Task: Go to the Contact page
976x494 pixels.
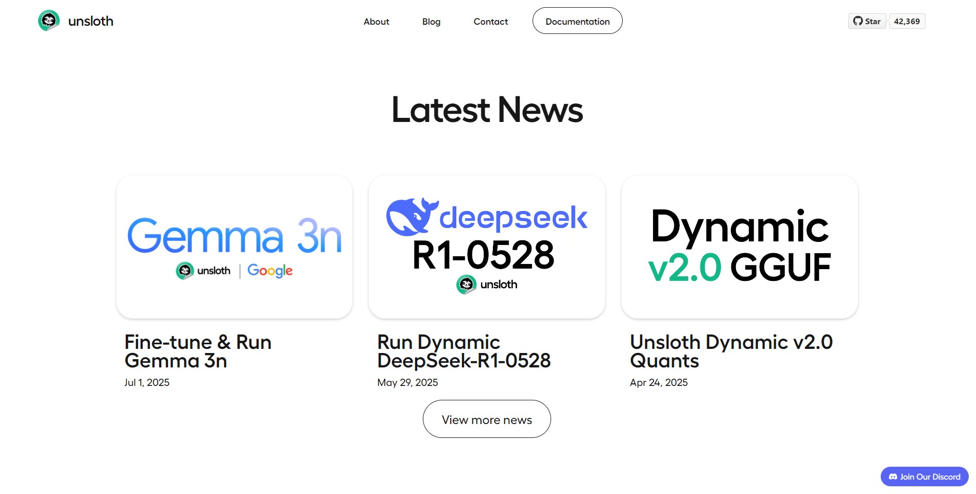Action: [491, 22]
